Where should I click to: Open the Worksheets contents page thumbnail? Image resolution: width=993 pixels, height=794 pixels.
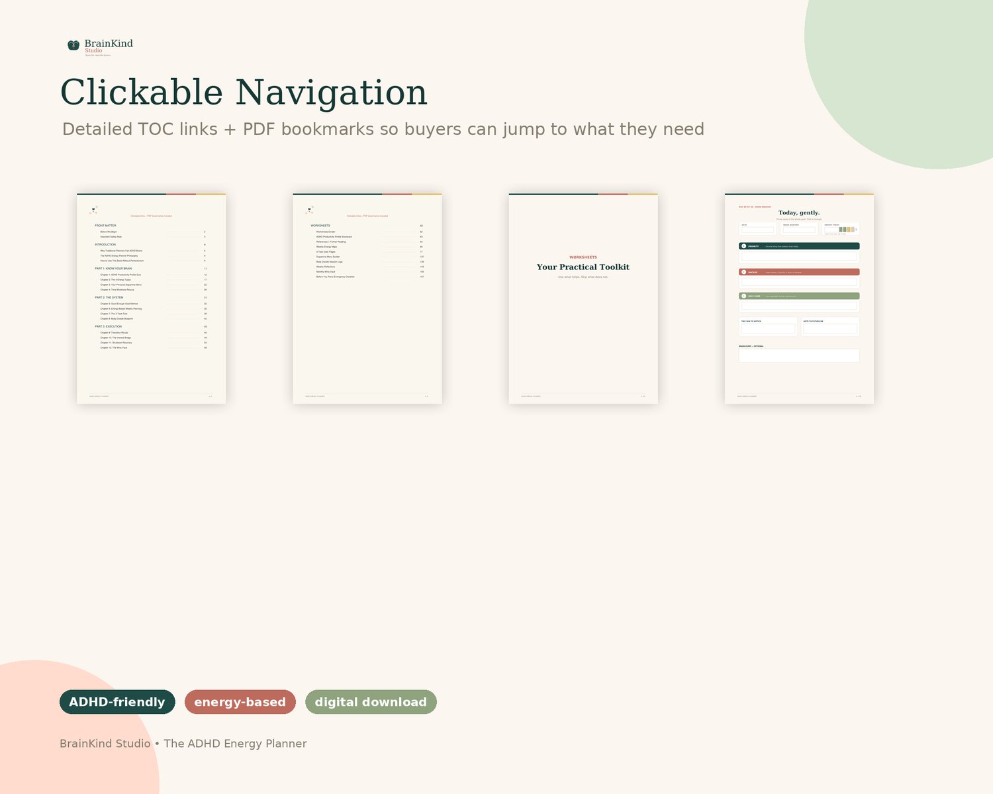coord(367,298)
